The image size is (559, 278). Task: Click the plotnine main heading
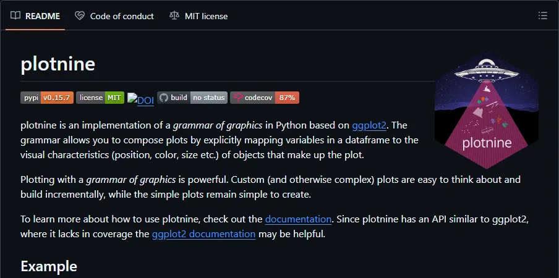[58, 64]
